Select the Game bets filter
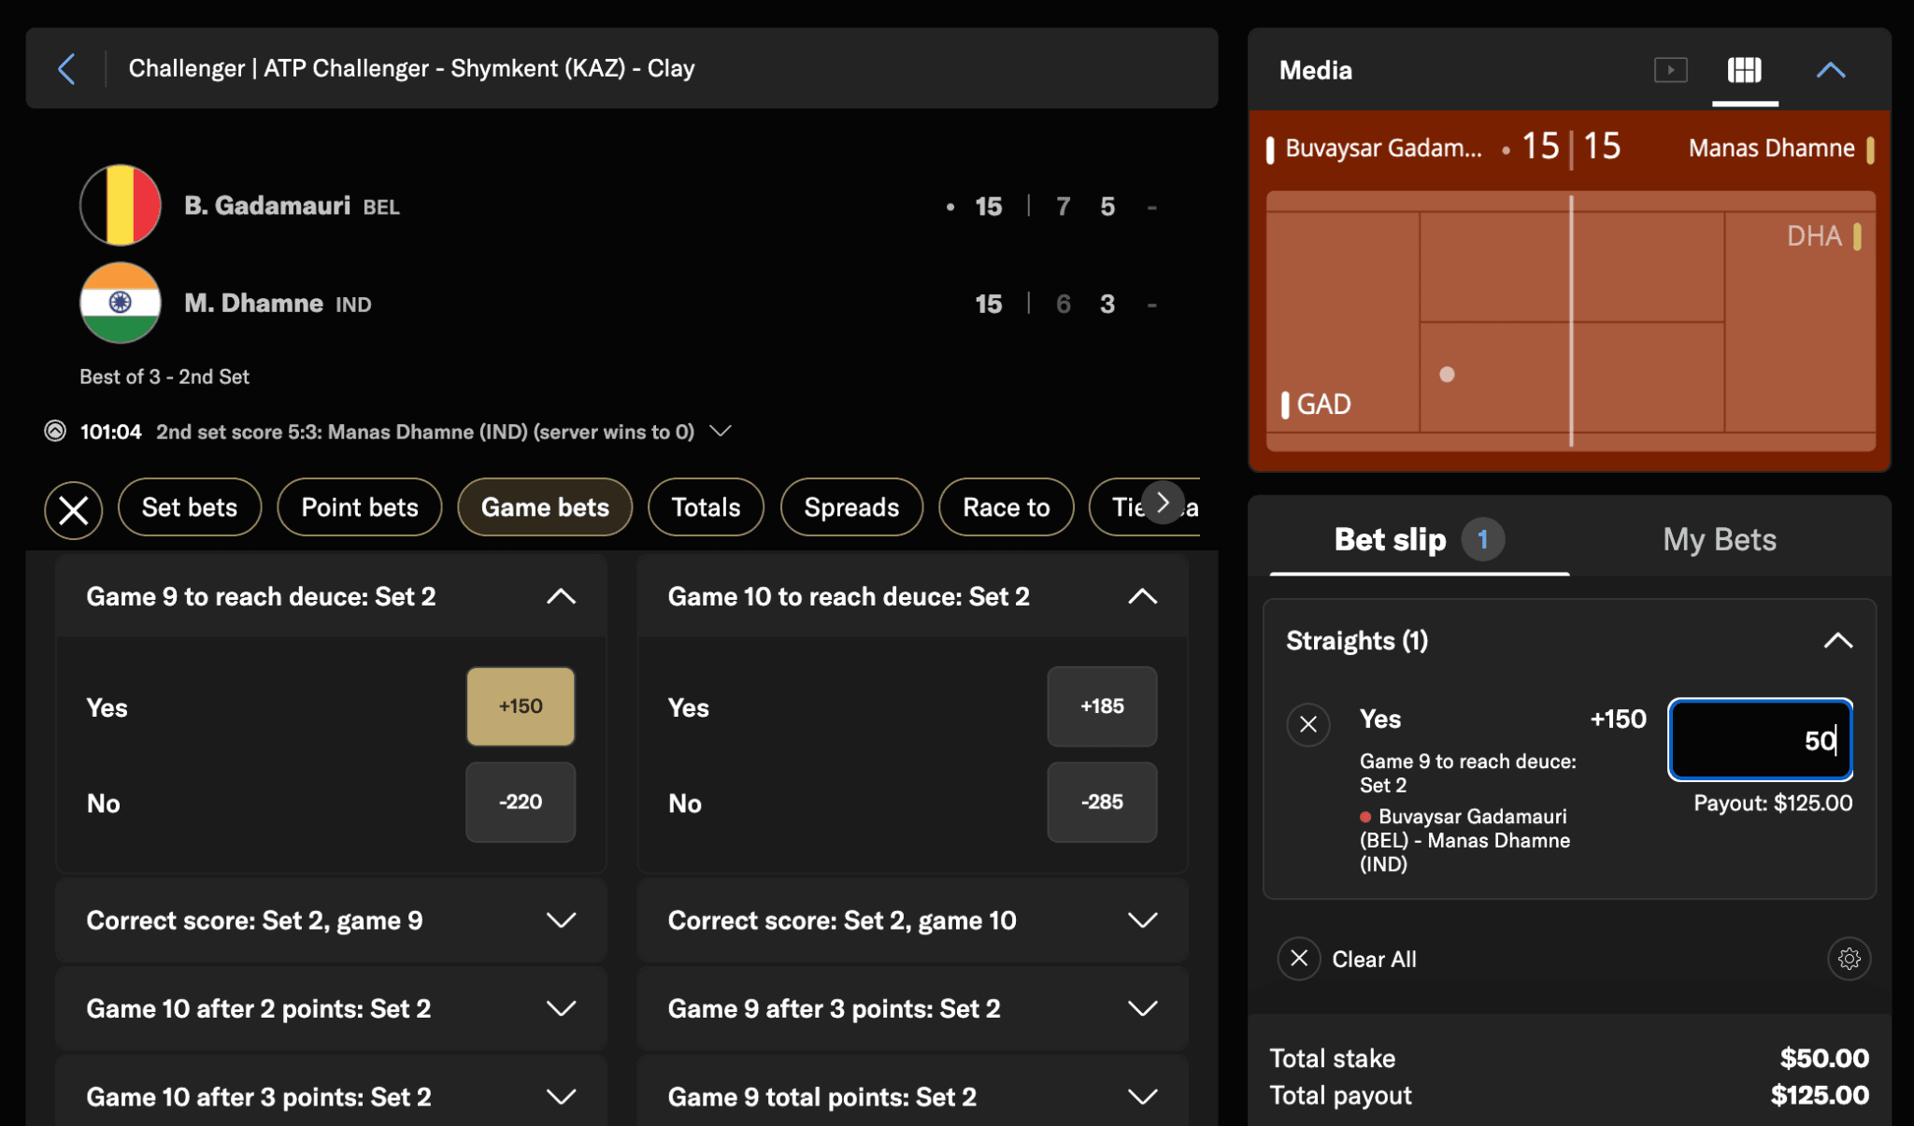This screenshot has width=1914, height=1126. point(545,507)
